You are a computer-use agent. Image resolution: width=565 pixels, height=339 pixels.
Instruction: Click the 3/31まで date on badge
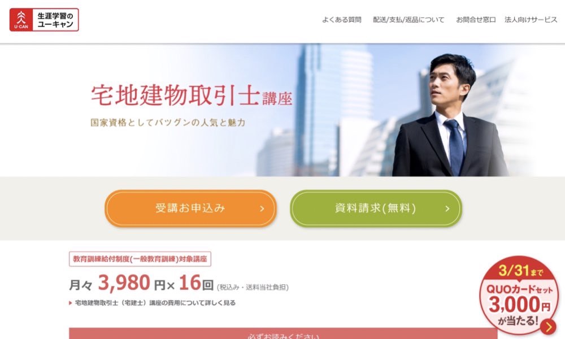point(521,271)
